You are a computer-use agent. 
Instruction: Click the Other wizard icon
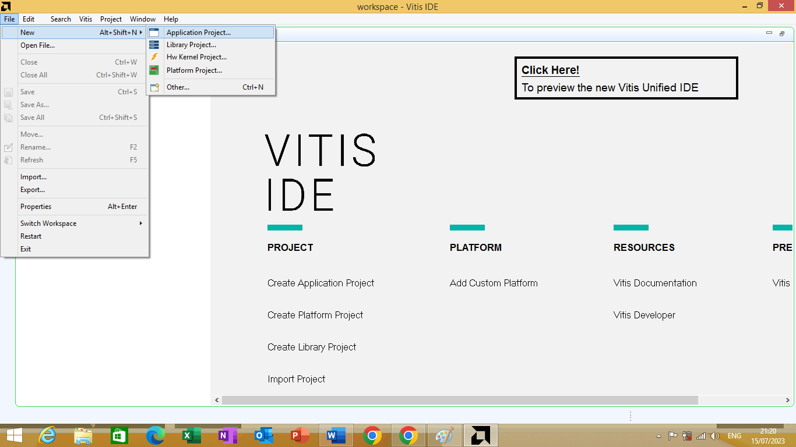(154, 87)
